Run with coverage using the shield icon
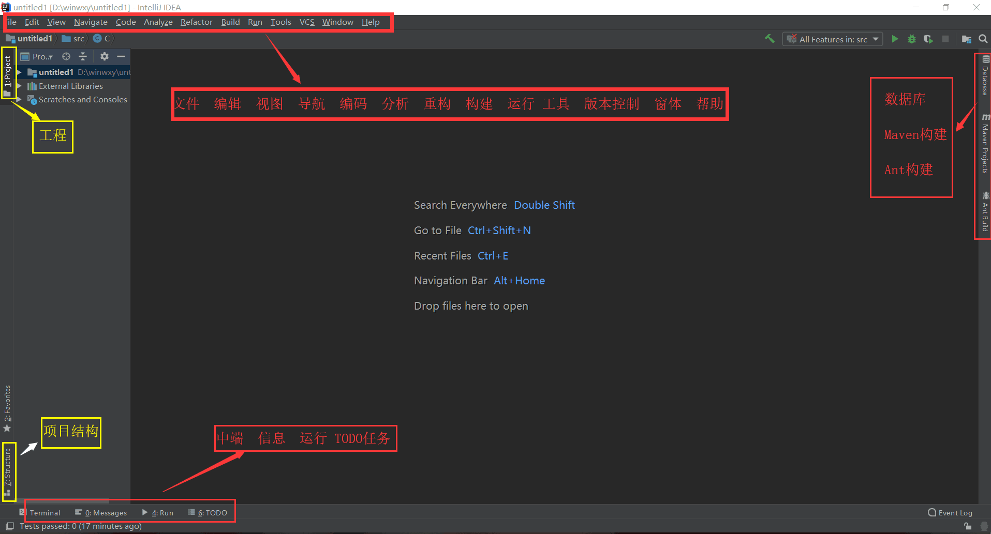This screenshot has height=534, width=991. 928,39
